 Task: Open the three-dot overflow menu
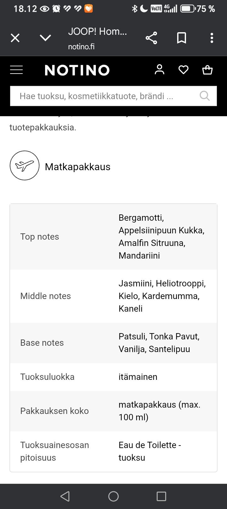click(212, 38)
